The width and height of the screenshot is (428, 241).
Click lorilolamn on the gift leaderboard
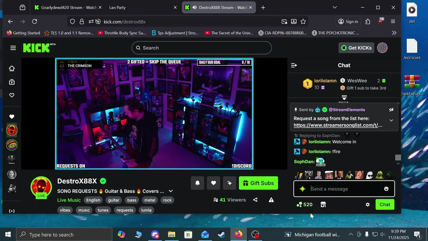[x=325, y=81]
